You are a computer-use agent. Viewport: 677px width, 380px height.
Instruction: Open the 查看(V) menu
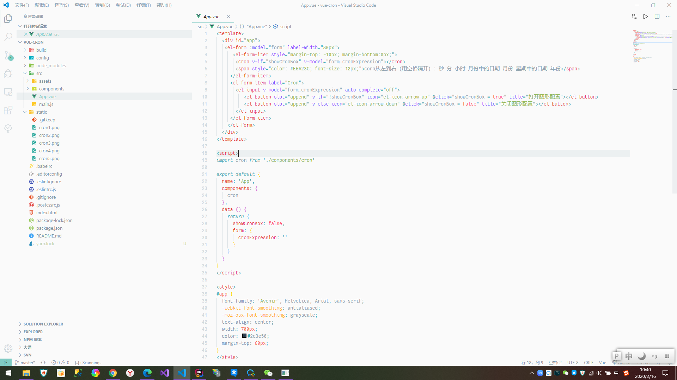(x=82, y=5)
